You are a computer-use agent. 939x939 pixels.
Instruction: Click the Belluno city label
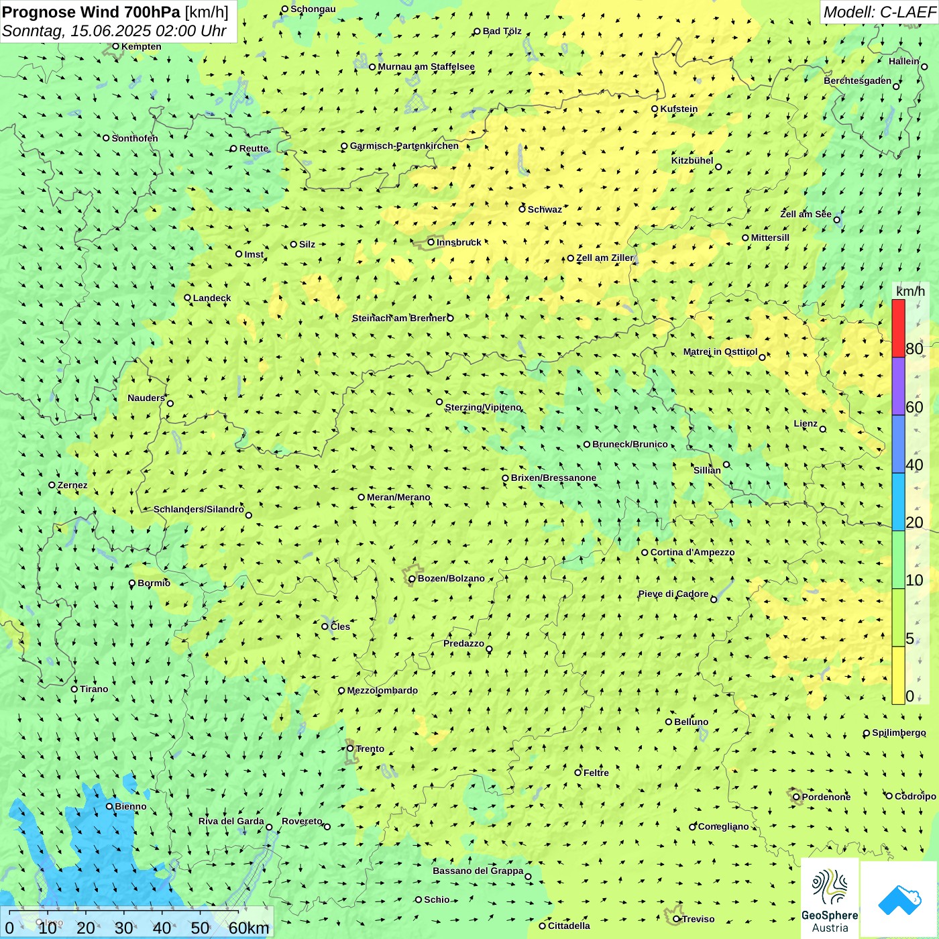pyautogui.click(x=691, y=722)
